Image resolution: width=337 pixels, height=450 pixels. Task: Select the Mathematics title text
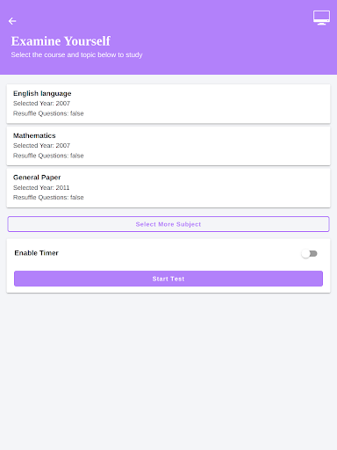coord(34,135)
